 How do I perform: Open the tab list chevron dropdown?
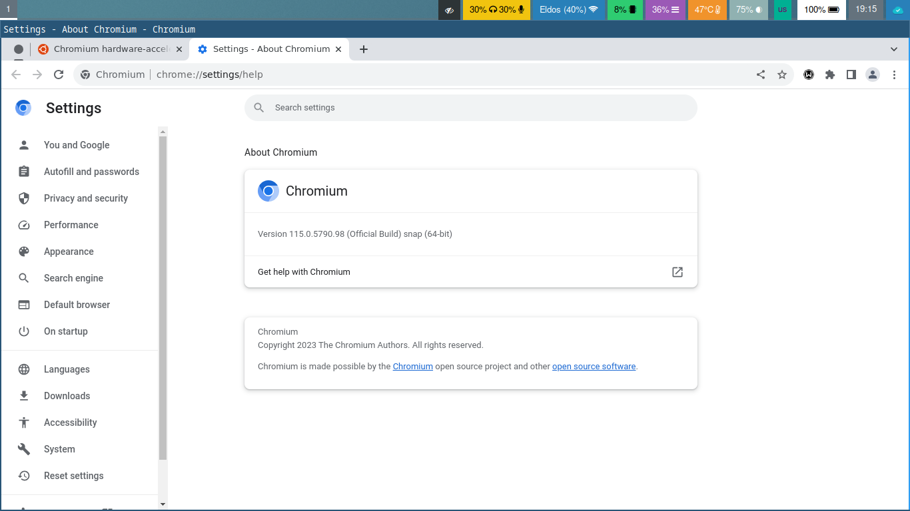(895, 49)
